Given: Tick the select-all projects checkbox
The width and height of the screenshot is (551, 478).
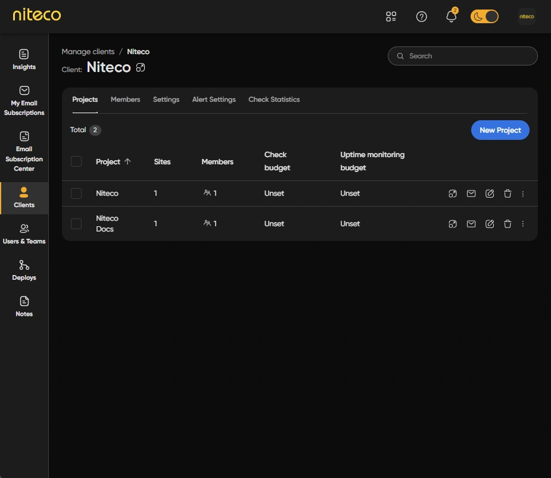Looking at the screenshot, I should (76, 161).
